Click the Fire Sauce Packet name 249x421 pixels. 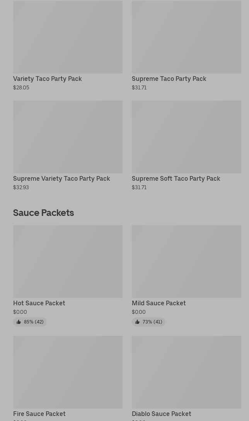pos(39,414)
